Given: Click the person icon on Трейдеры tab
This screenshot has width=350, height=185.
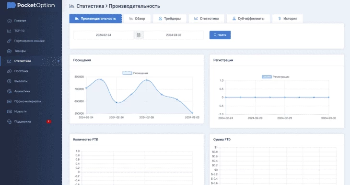Looking at the screenshot, I should (x=160, y=19).
